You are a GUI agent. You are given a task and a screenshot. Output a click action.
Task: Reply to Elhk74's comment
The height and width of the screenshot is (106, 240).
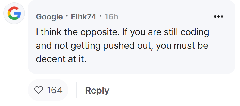point(97,90)
